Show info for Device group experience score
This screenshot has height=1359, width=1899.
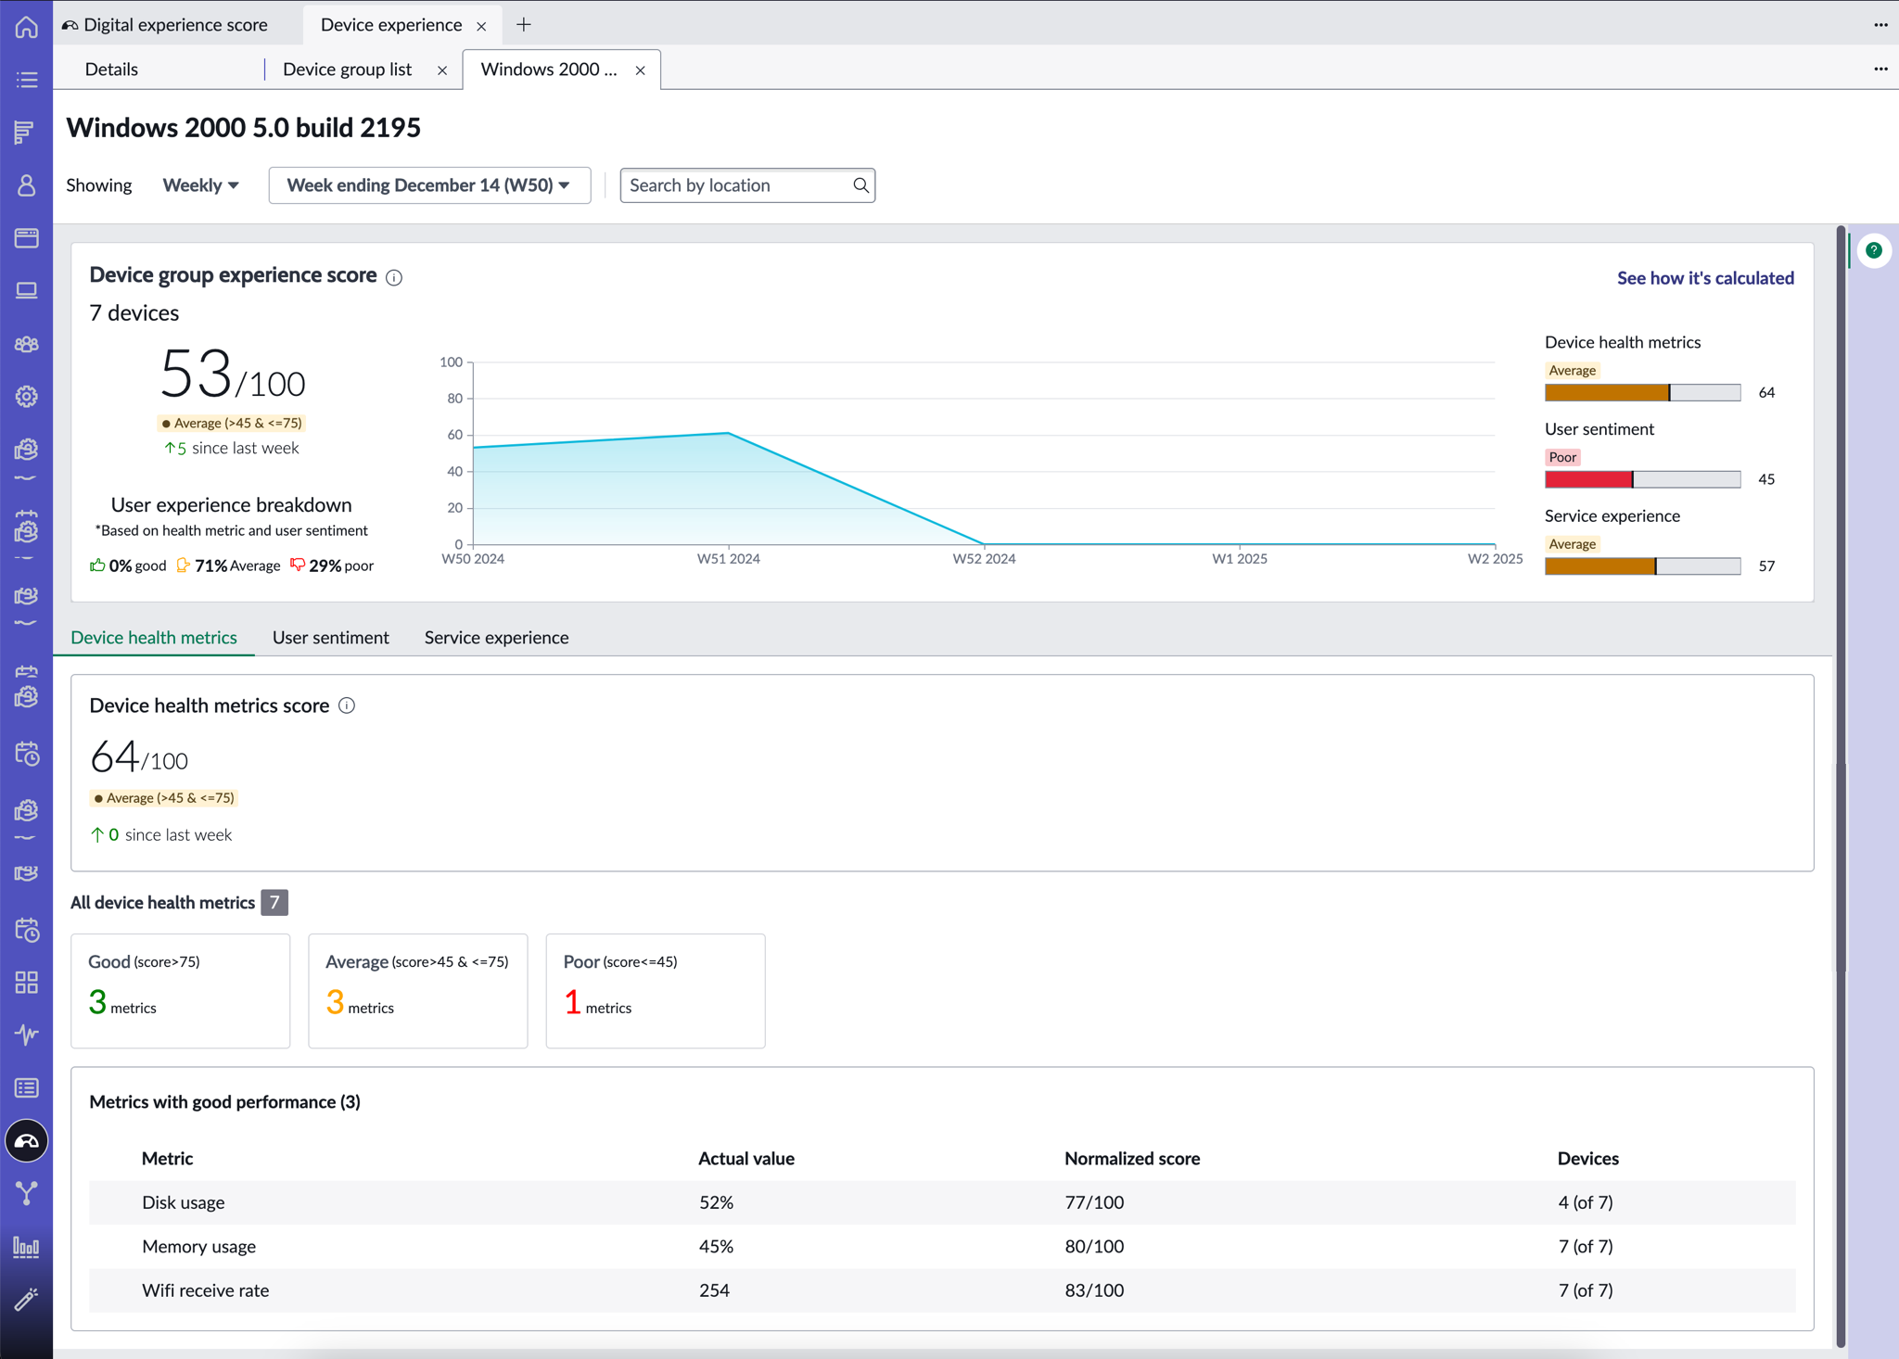click(394, 277)
